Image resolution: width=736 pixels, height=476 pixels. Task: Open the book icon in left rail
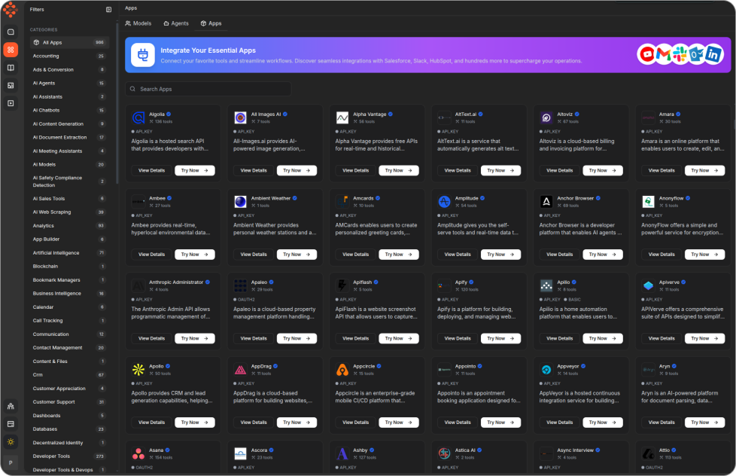click(11, 68)
